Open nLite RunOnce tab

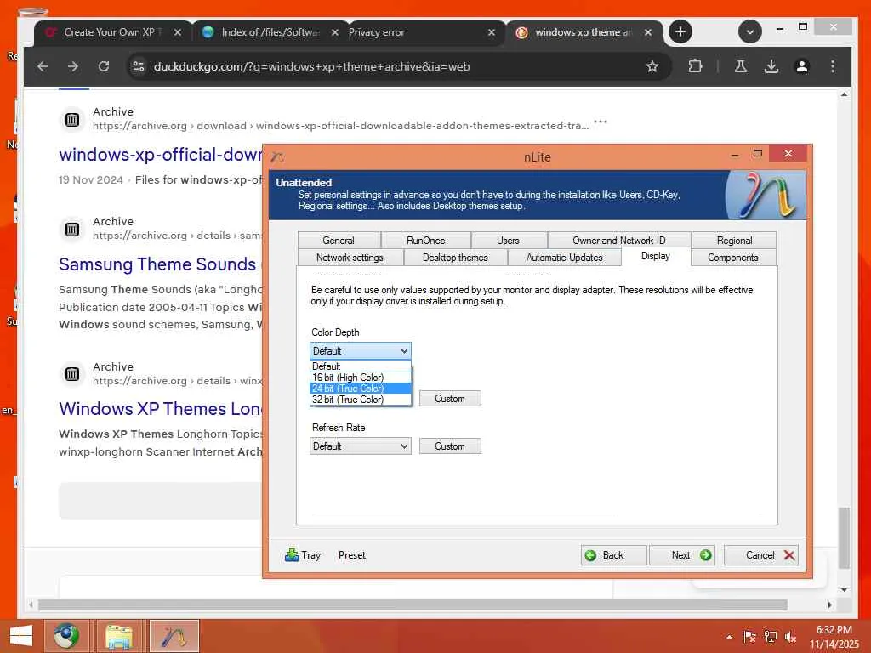(426, 241)
